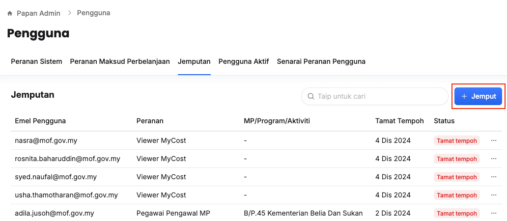507x221 pixels.
Task: Click the plus Jemput button
Action: [479, 96]
